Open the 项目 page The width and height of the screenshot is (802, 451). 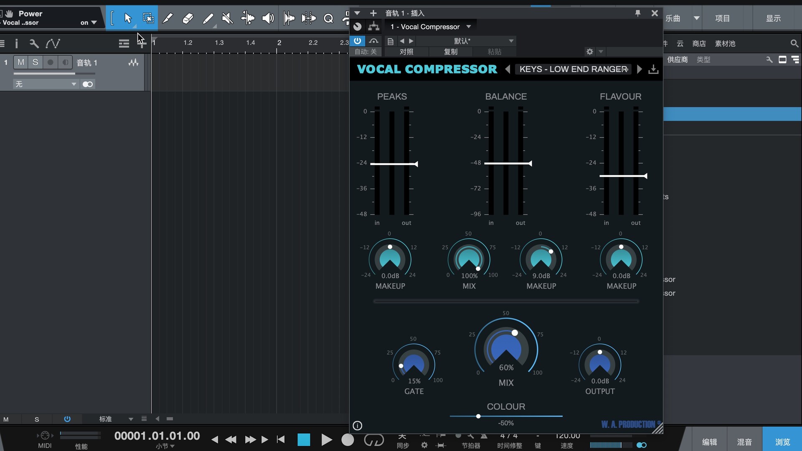coord(722,18)
